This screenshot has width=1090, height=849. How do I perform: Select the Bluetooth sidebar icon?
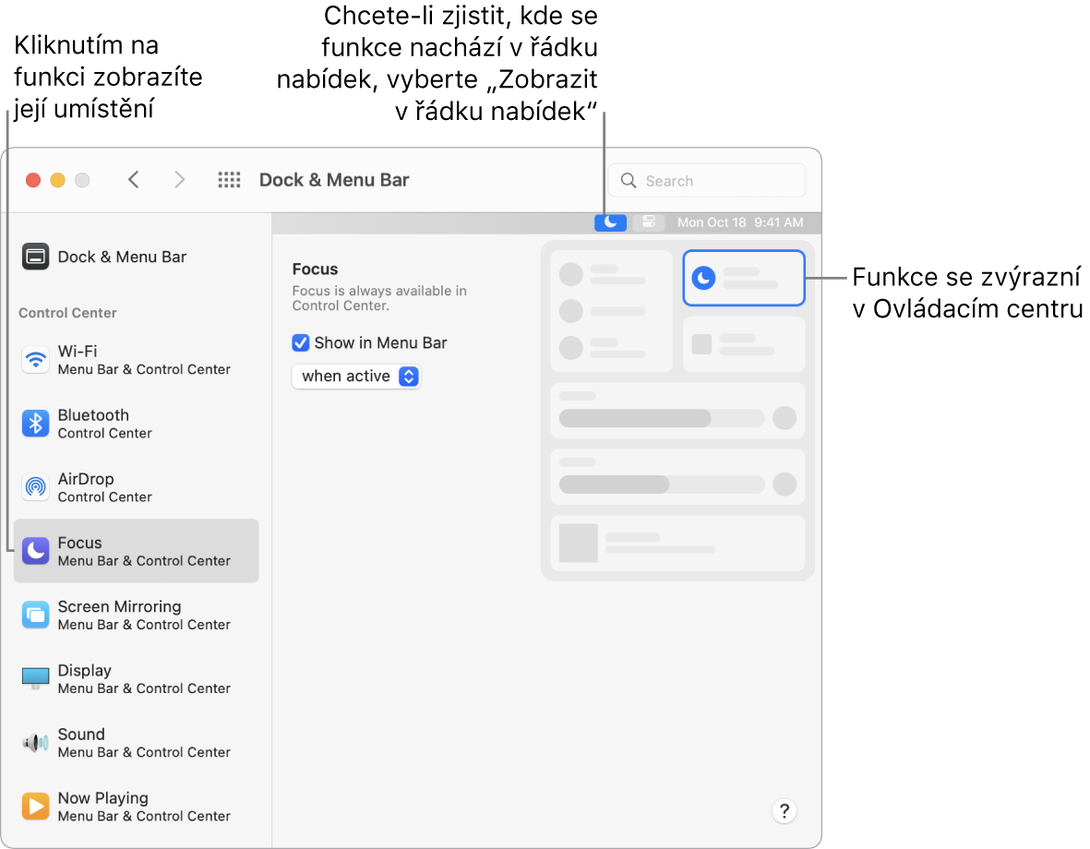[x=36, y=424]
